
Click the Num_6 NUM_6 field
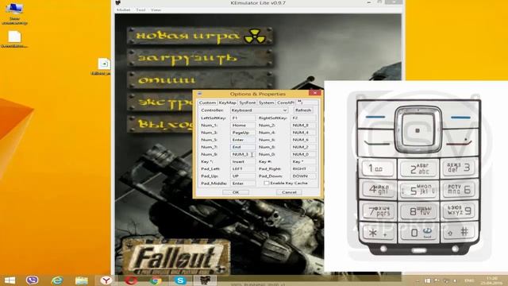[x=303, y=140]
